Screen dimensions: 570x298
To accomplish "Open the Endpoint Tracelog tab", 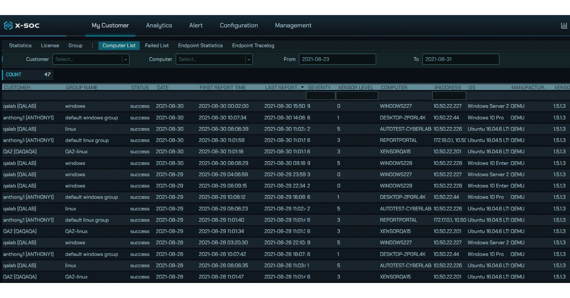I will [x=253, y=46].
